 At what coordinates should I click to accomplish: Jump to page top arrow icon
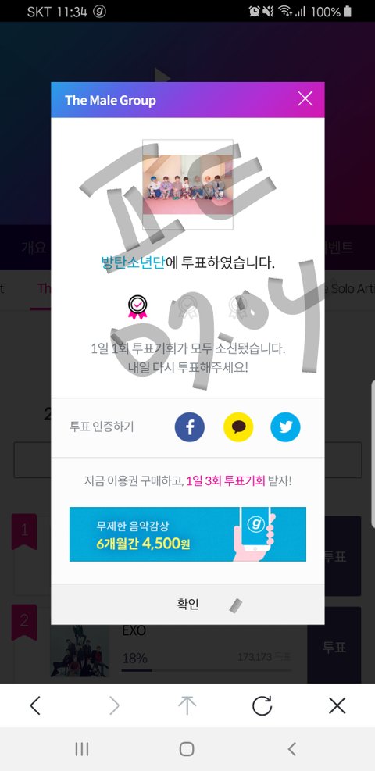tap(187, 706)
